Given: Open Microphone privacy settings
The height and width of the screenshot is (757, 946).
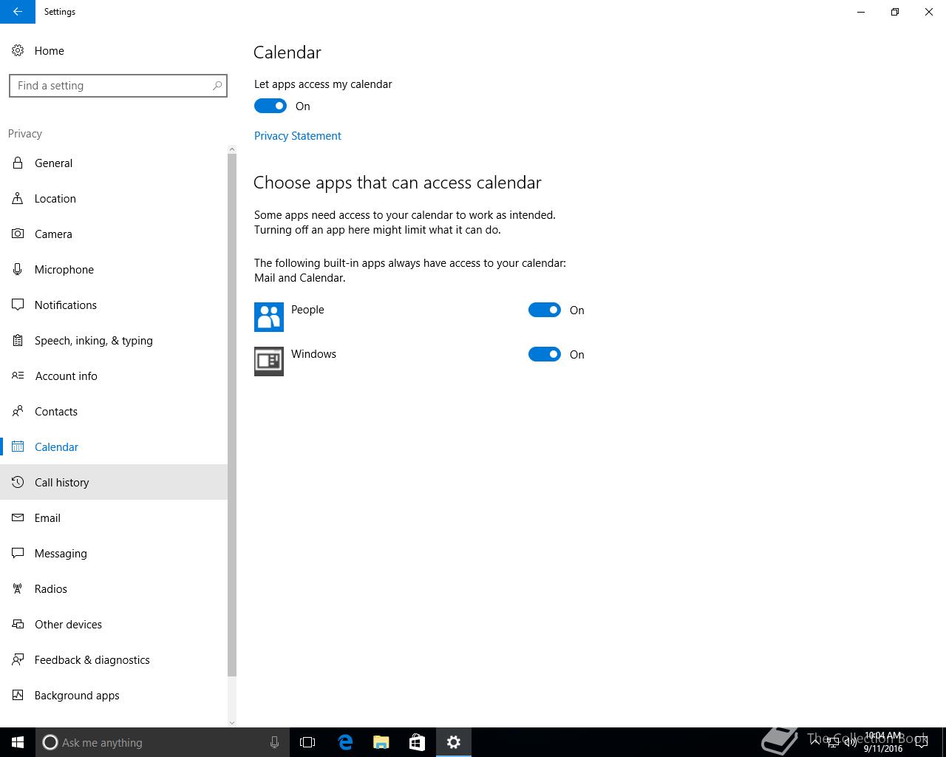Looking at the screenshot, I should click(x=114, y=269).
